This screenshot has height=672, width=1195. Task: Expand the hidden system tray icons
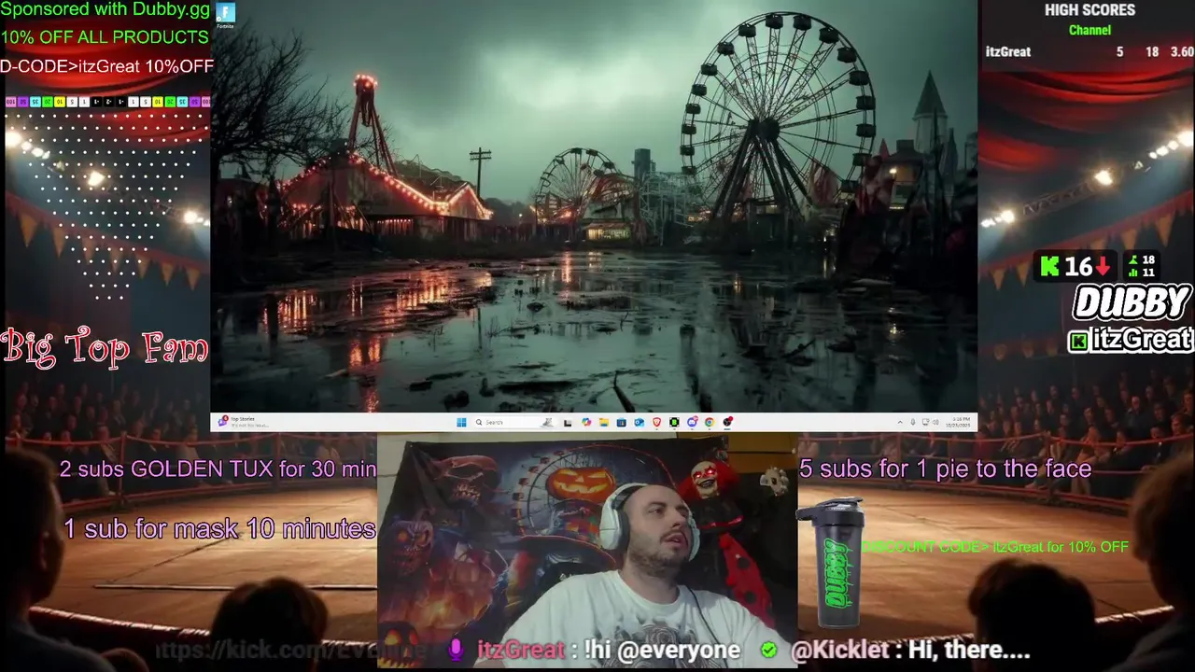click(x=900, y=422)
